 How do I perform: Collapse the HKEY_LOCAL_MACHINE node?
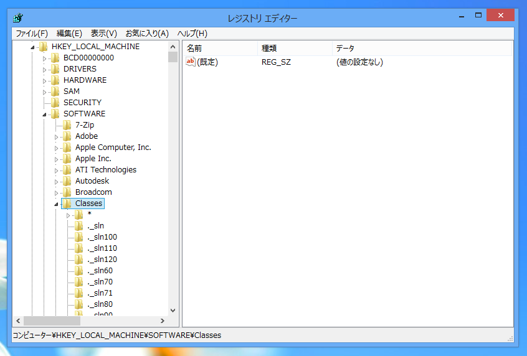point(32,47)
